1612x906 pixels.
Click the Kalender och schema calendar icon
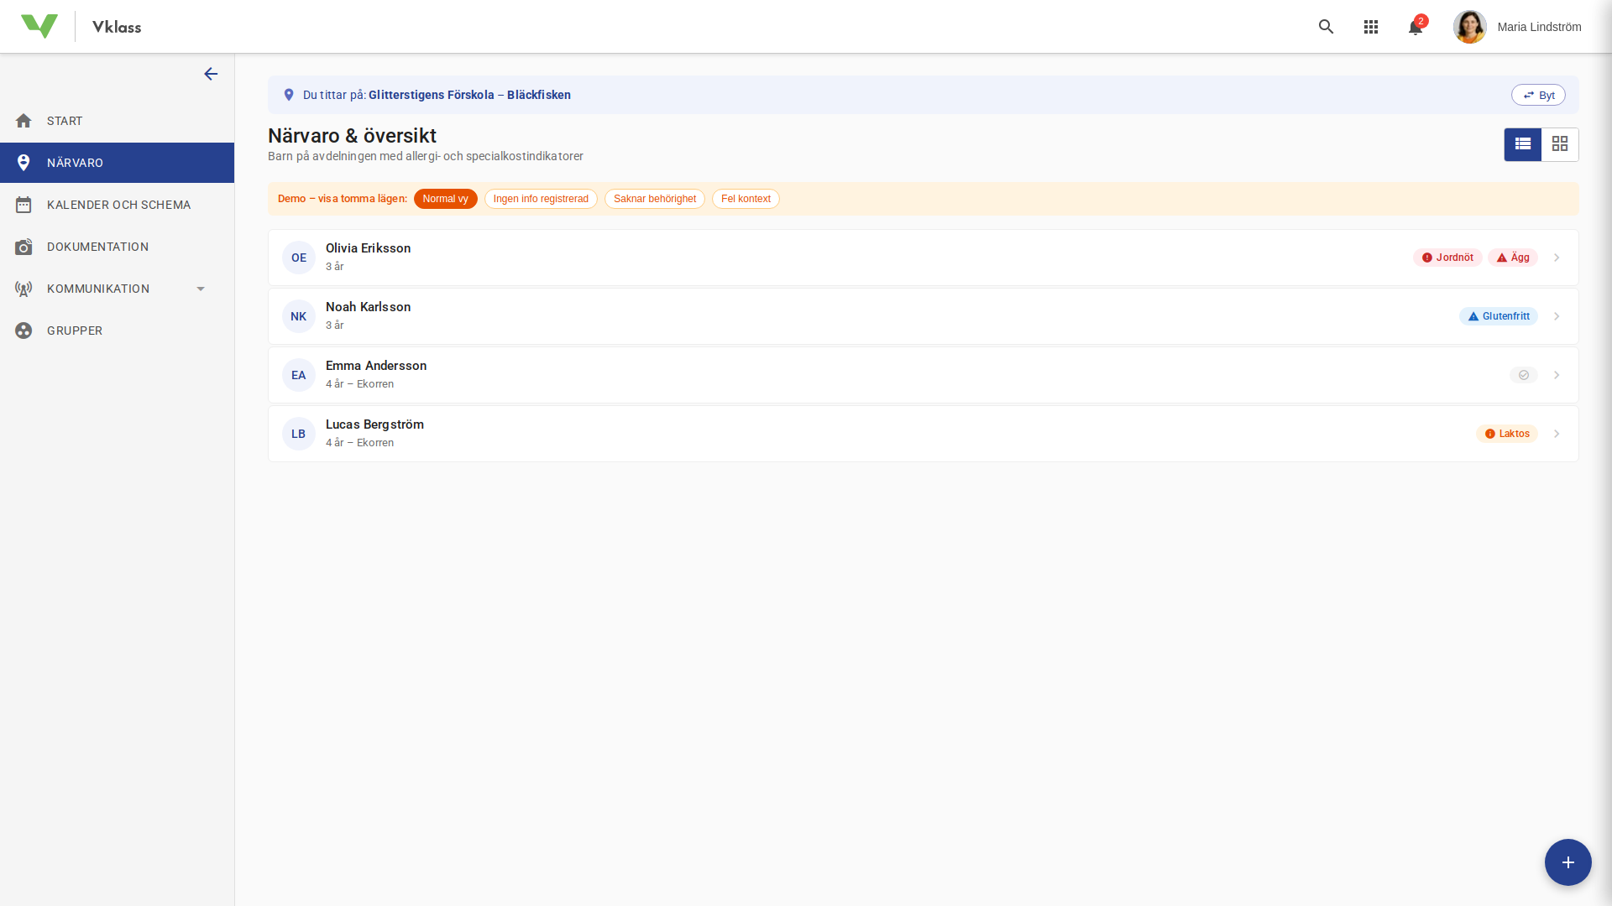pos(24,204)
